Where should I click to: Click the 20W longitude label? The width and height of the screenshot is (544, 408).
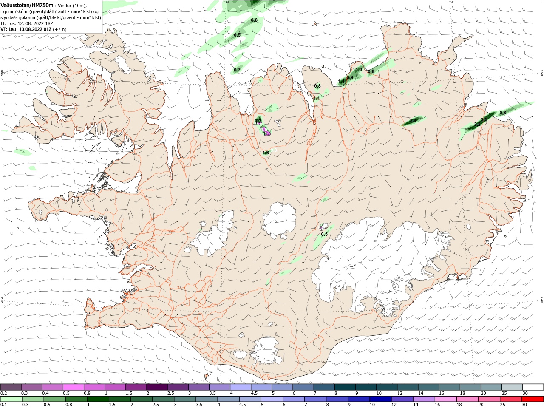pos(226,2)
